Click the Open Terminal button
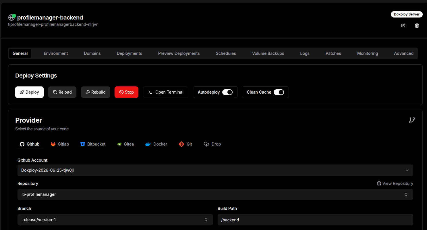The height and width of the screenshot is (230, 427). (166, 92)
